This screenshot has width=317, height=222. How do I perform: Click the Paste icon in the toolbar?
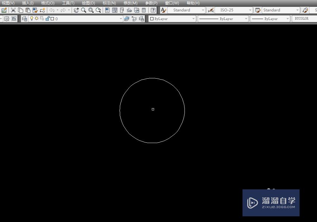28,10
